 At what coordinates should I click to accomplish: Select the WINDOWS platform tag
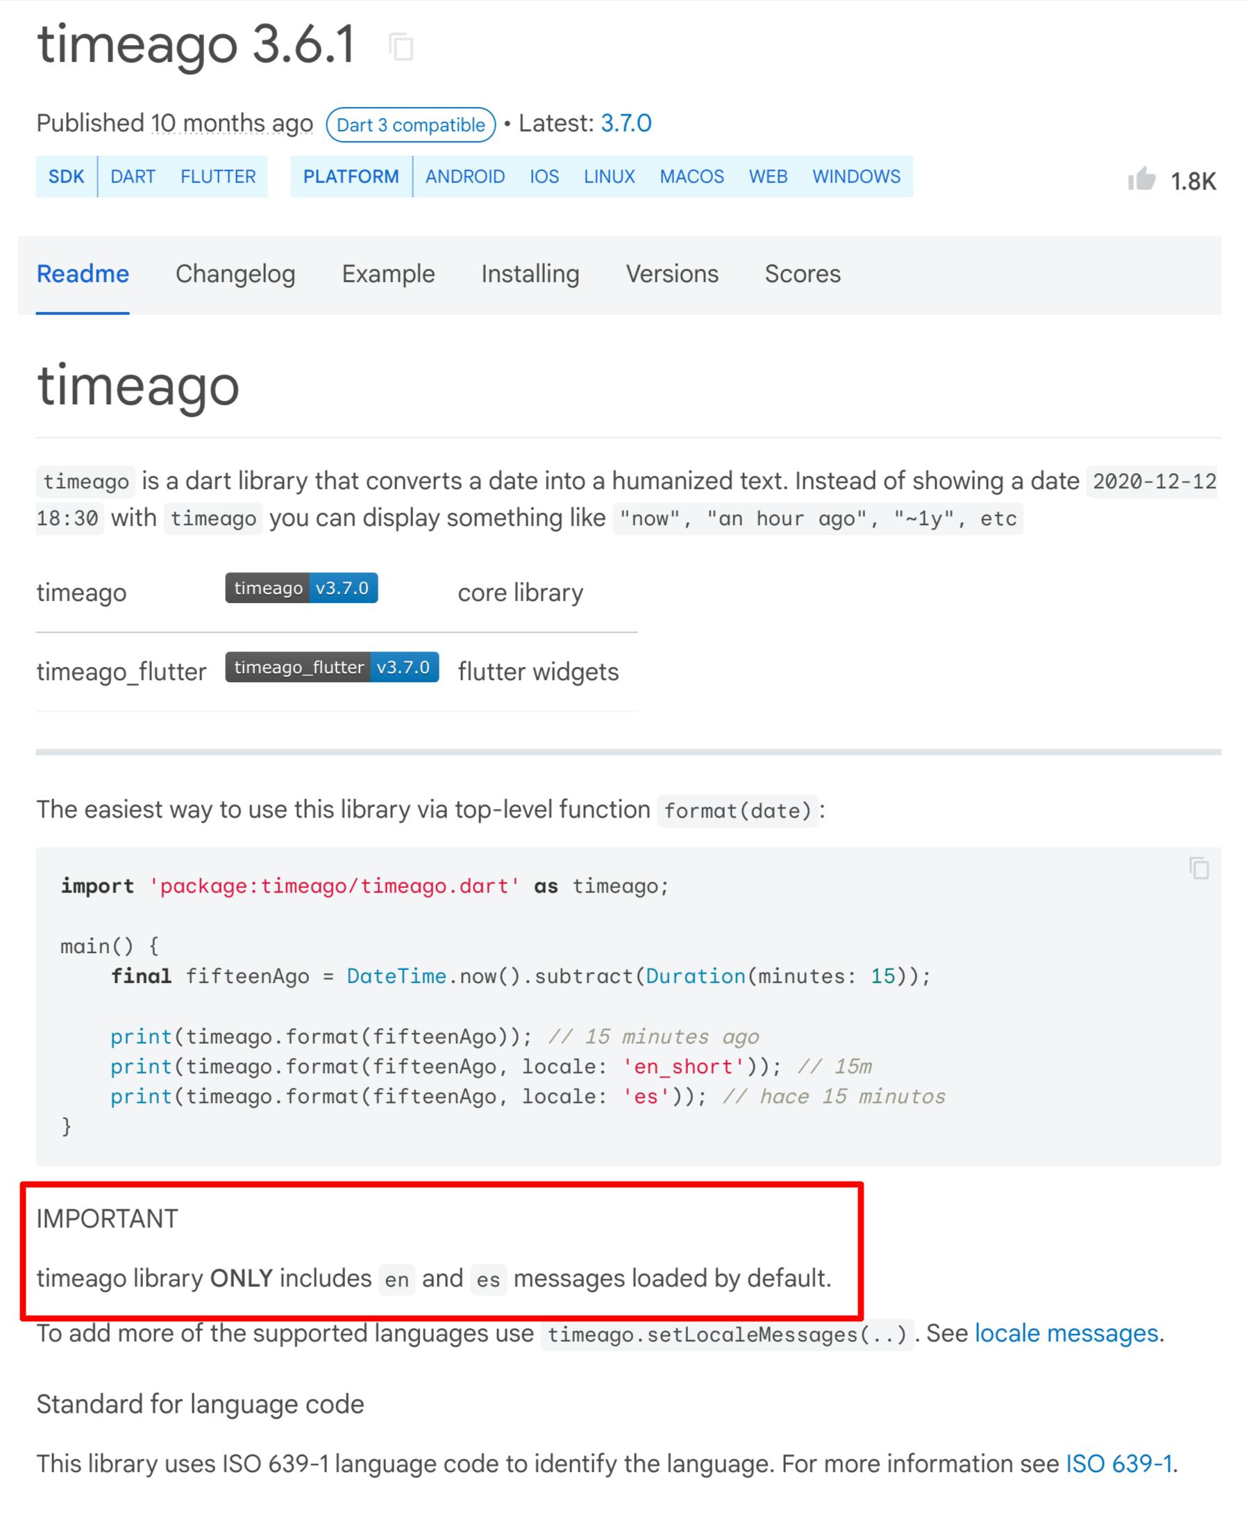tap(856, 176)
